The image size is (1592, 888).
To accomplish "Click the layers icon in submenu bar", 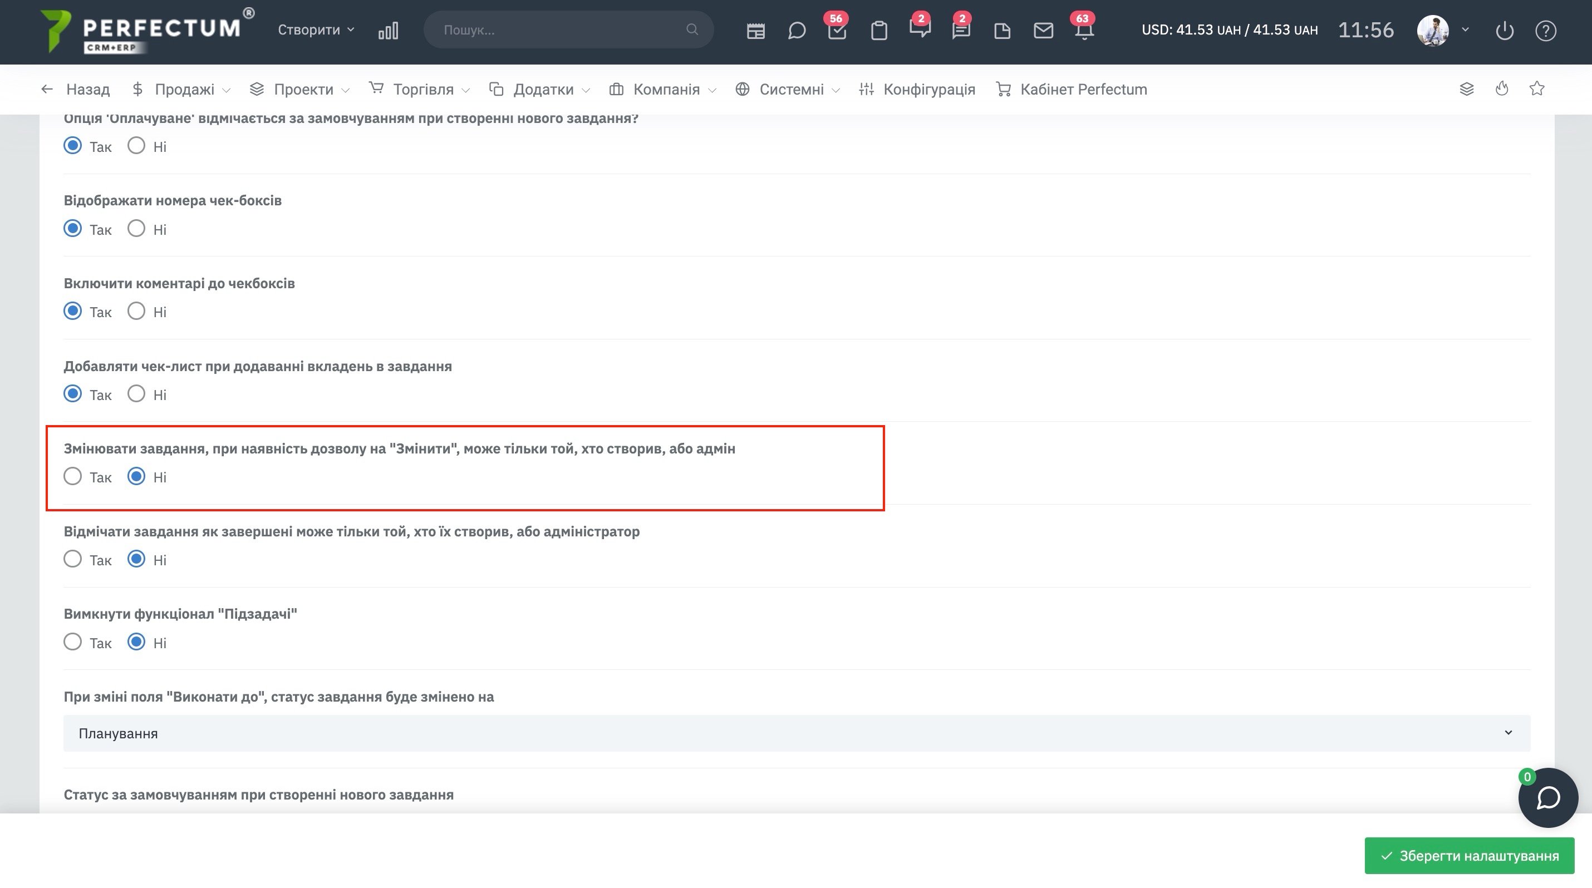I will point(1467,89).
